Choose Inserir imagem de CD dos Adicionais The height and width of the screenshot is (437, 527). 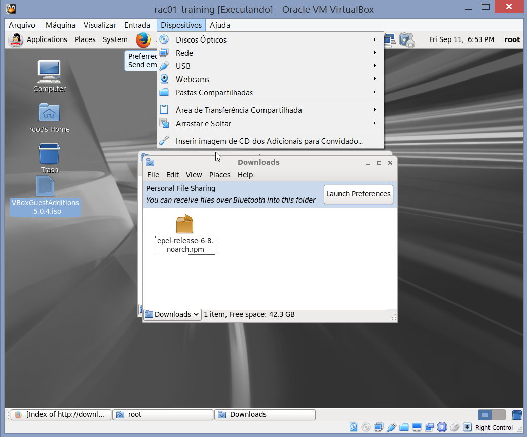coord(270,141)
